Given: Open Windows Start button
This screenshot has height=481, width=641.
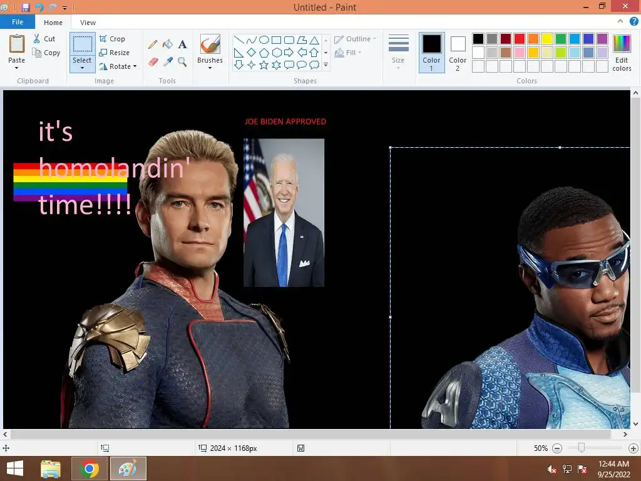Looking at the screenshot, I should 15,468.
